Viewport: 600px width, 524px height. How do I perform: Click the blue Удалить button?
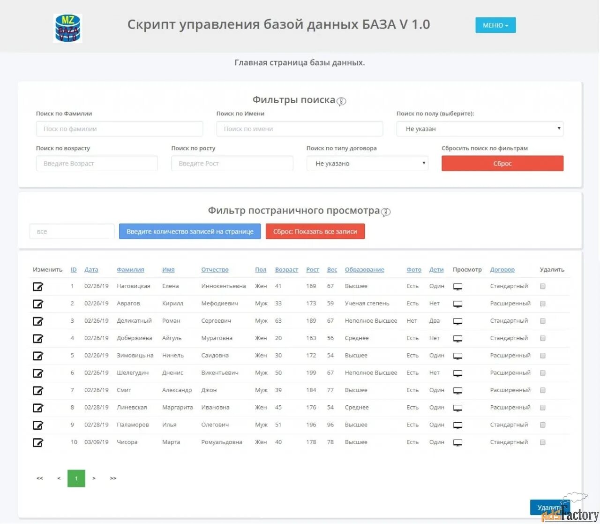click(x=549, y=508)
